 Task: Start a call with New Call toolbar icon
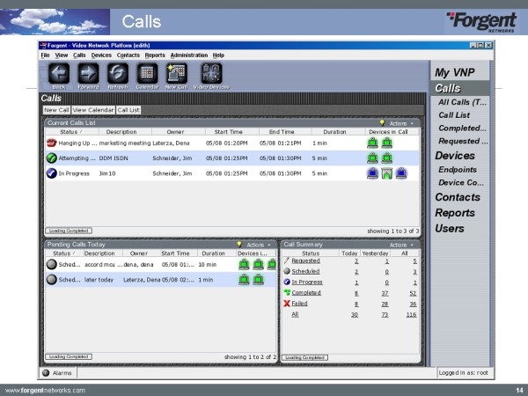click(x=176, y=74)
